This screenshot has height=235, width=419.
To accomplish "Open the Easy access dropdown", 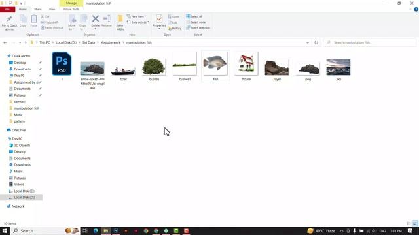I will (x=138, y=22).
